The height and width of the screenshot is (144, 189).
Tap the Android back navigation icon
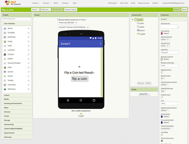coord(68,100)
